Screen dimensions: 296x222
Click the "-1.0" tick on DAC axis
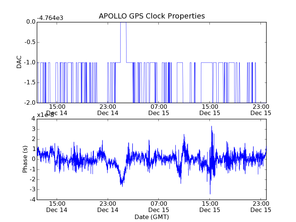click(x=30, y=63)
